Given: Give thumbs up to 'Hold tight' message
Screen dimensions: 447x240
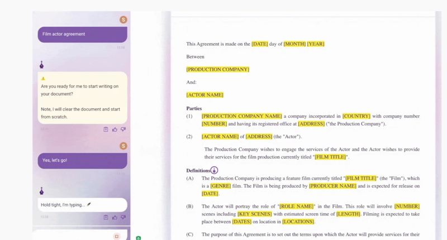Looking at the screenshot, I should point(115,217).
